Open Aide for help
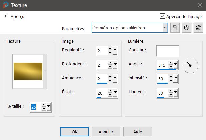This screenshot has width=206, height=140. click(x=137, y=132)
